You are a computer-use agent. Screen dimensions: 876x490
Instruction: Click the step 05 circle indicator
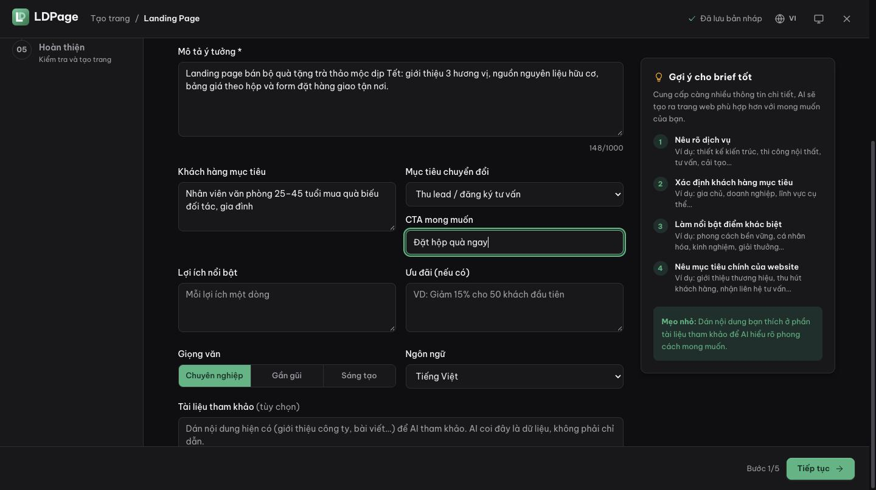coord(22,50)
